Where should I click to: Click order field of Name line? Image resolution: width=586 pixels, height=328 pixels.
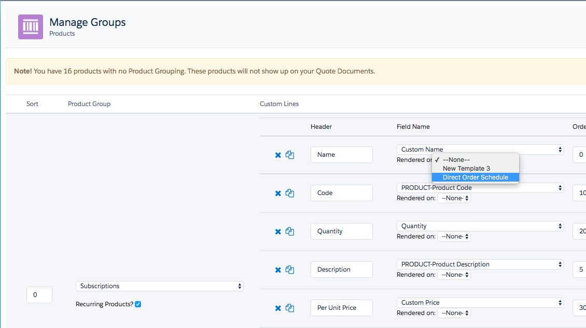(x=580, y=155)
